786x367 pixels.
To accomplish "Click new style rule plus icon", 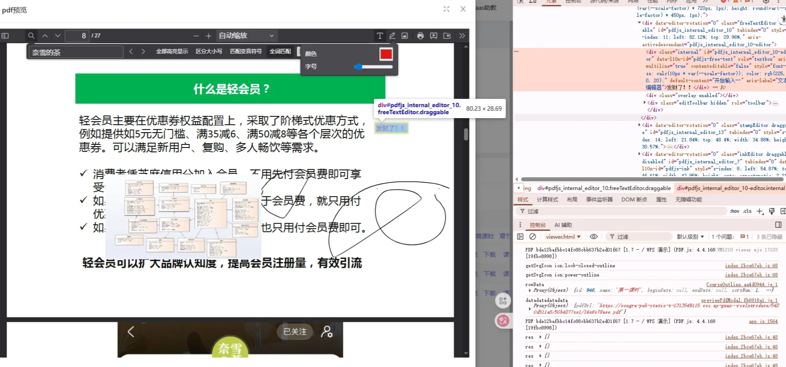I will tap(760, 211).
